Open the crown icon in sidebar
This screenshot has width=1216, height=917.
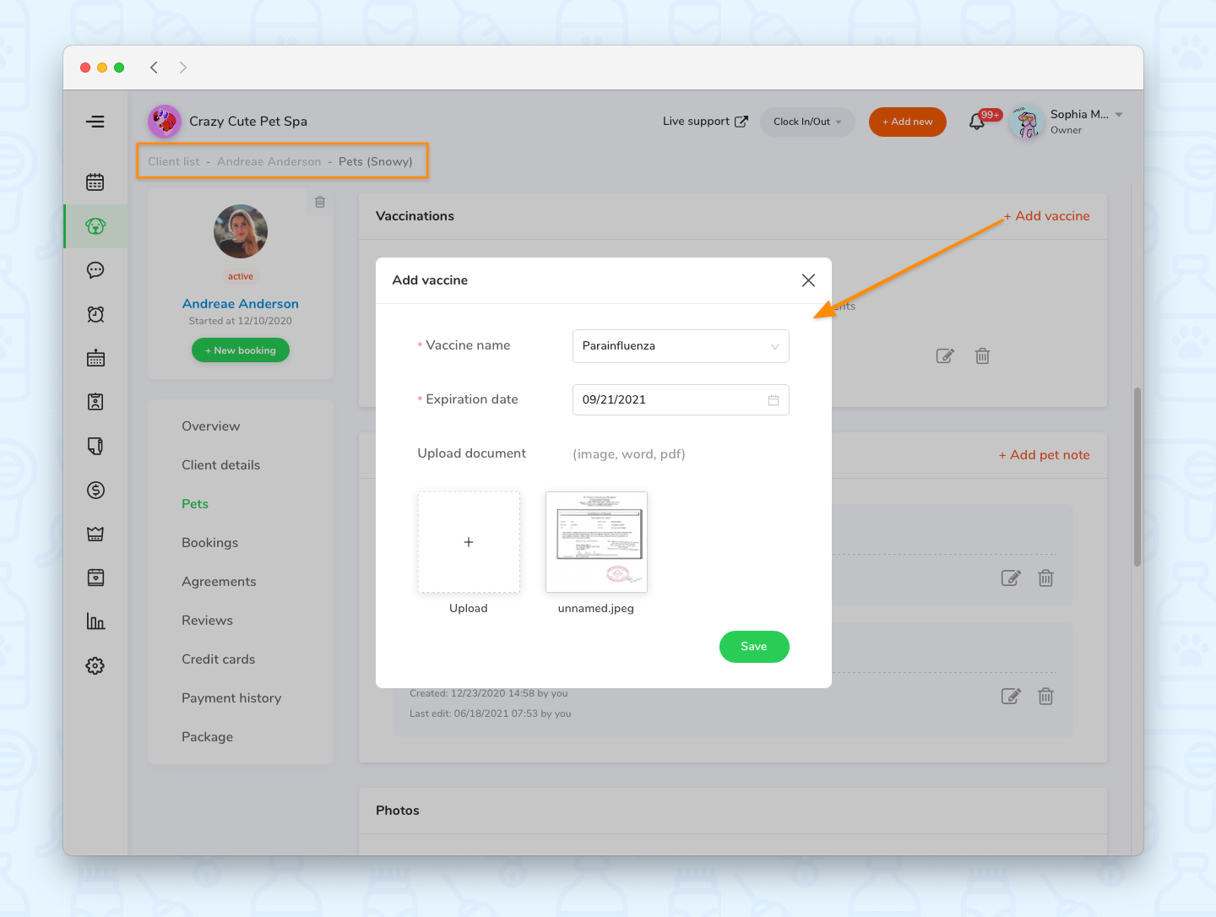pyautogui.click(x=95, y=534)
